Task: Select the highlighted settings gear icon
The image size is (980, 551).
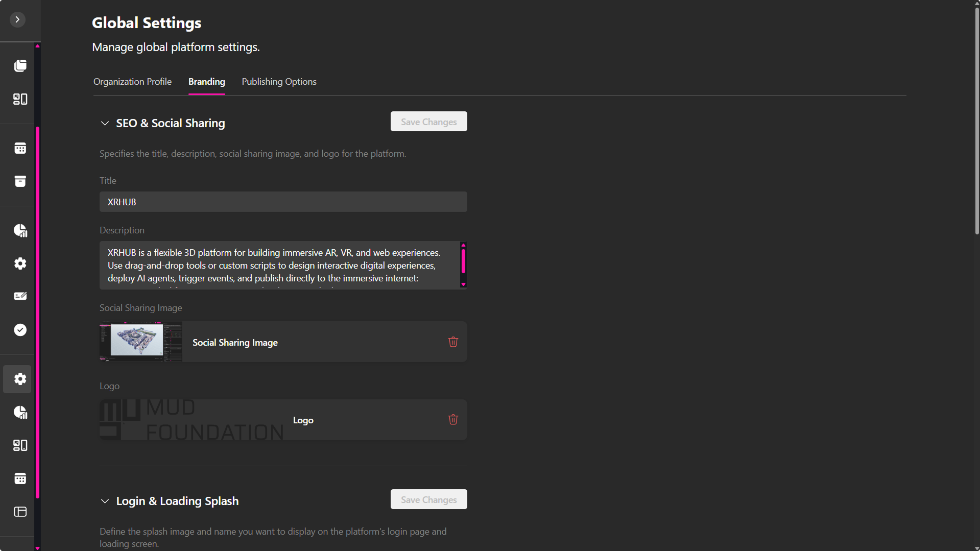Action: click(20, 379)
